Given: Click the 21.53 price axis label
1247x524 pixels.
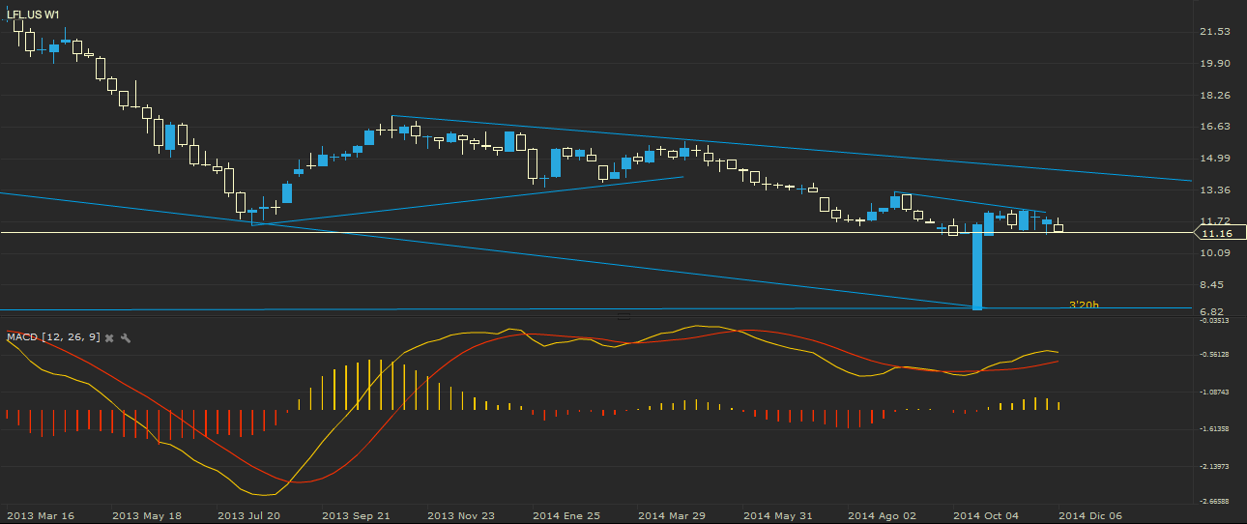Looking at the screenshot, I should click(x=1214, y=32).
